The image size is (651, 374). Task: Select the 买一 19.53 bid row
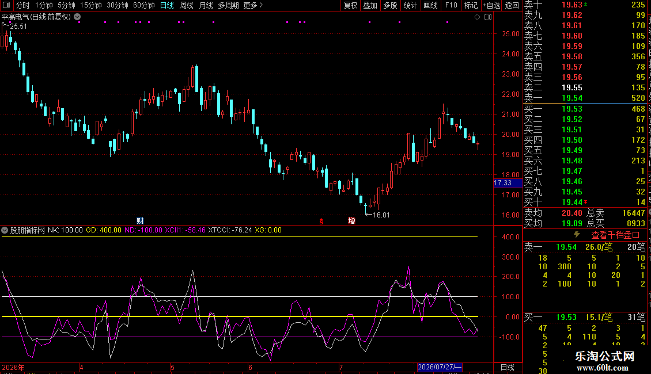click(x=585, y=109)
